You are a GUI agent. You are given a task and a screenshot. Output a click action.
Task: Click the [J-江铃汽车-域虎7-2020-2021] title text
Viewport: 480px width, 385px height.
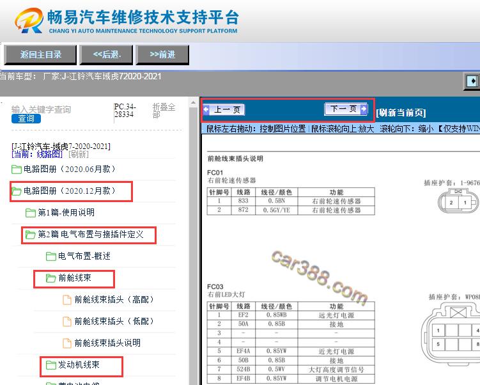click(x=61, y=146)
